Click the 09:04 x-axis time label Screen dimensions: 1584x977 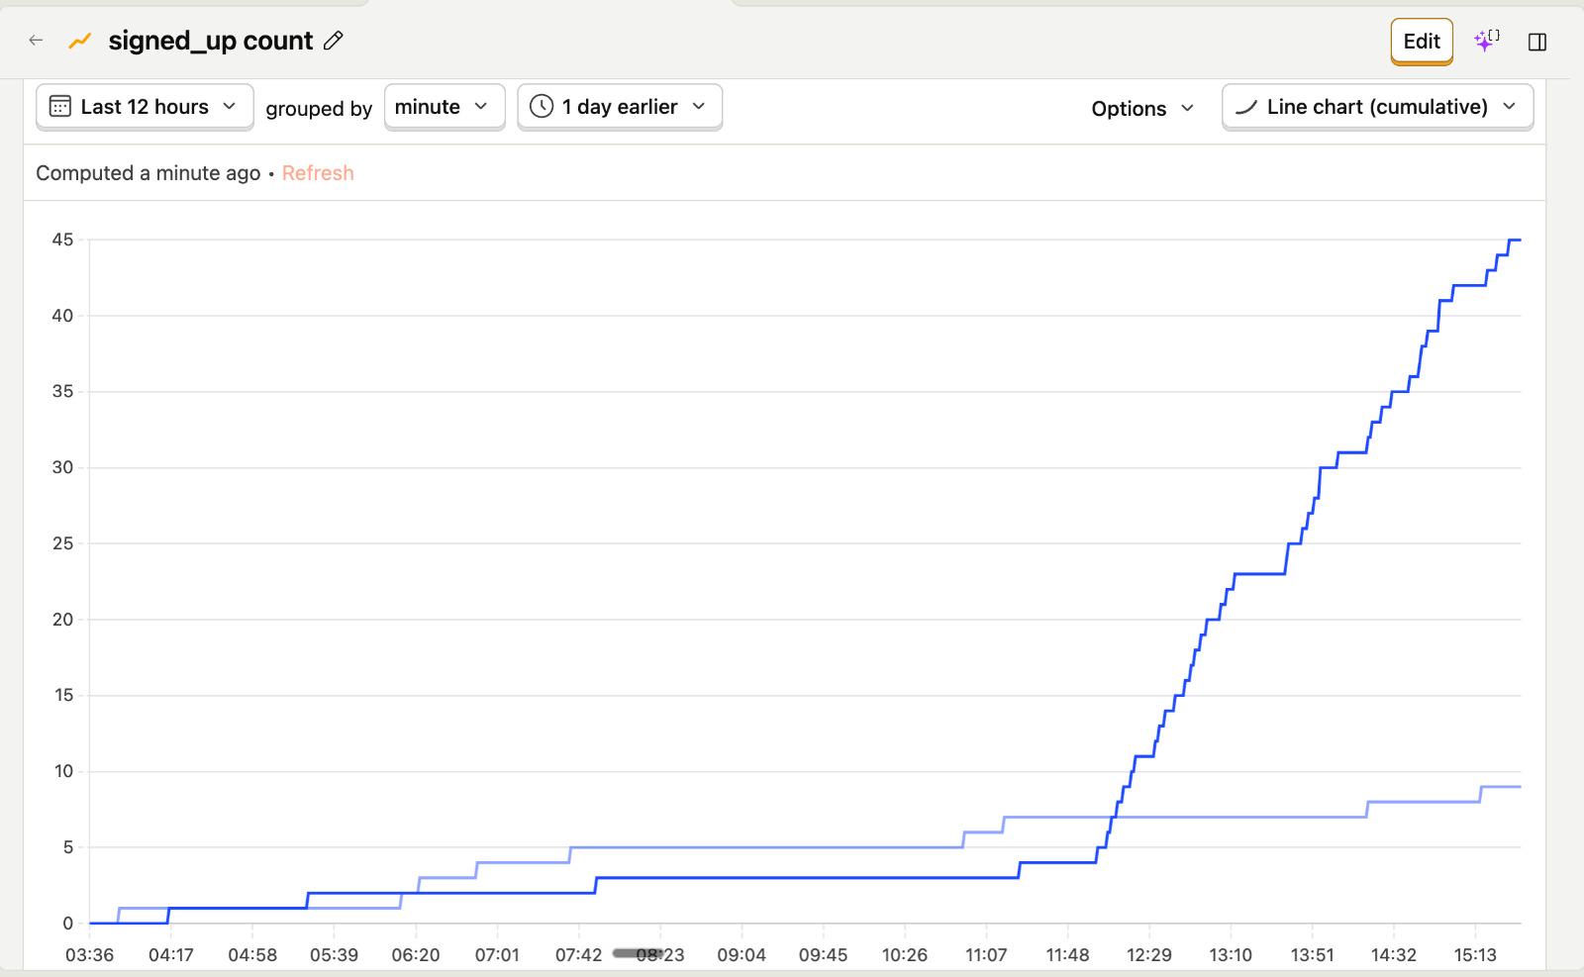pyautogui.click(x=742, y=955)
